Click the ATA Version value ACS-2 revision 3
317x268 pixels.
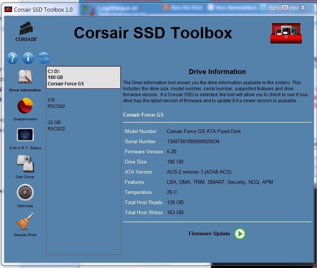pos(199,172)
